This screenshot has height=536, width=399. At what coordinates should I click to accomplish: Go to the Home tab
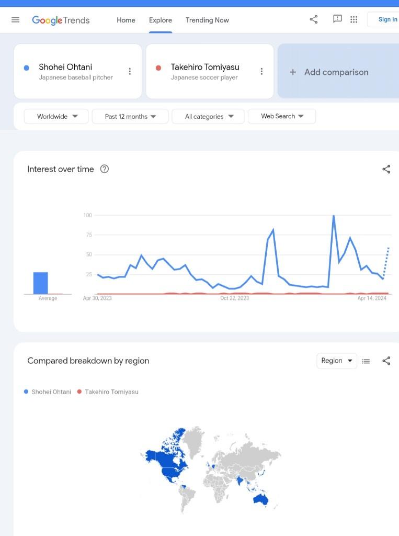coord(126,20)
